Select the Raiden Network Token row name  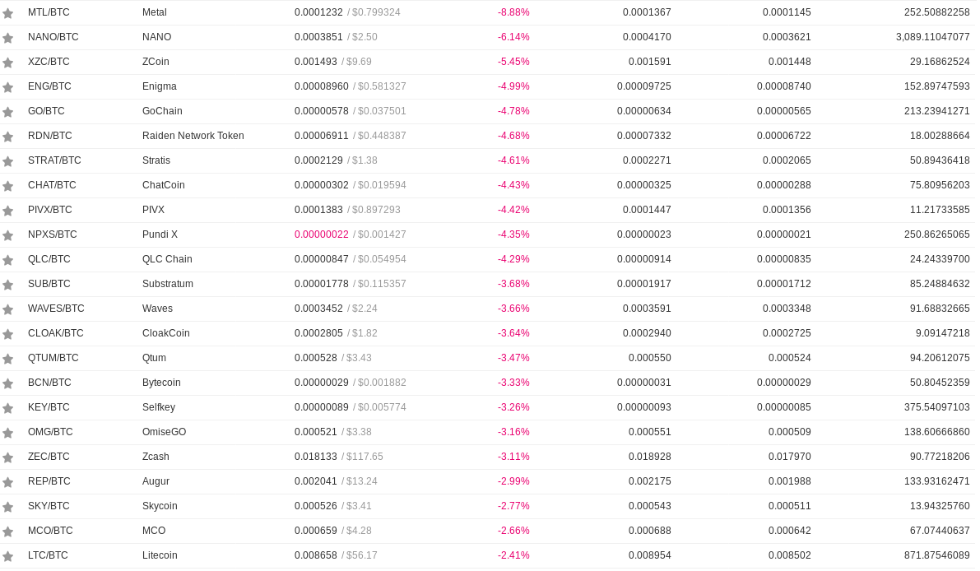tap(193, 136)
